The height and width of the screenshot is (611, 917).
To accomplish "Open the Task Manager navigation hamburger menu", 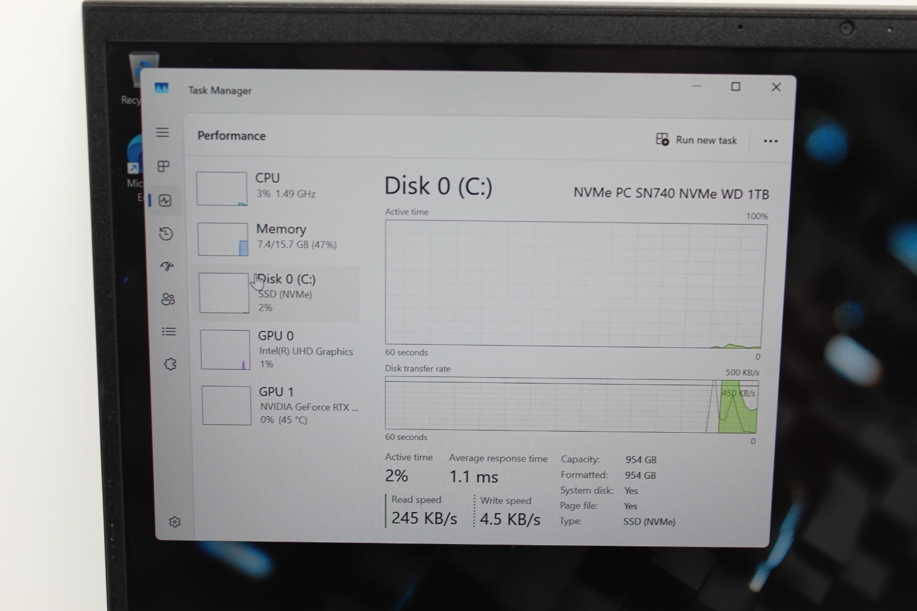I will (163, 132).
